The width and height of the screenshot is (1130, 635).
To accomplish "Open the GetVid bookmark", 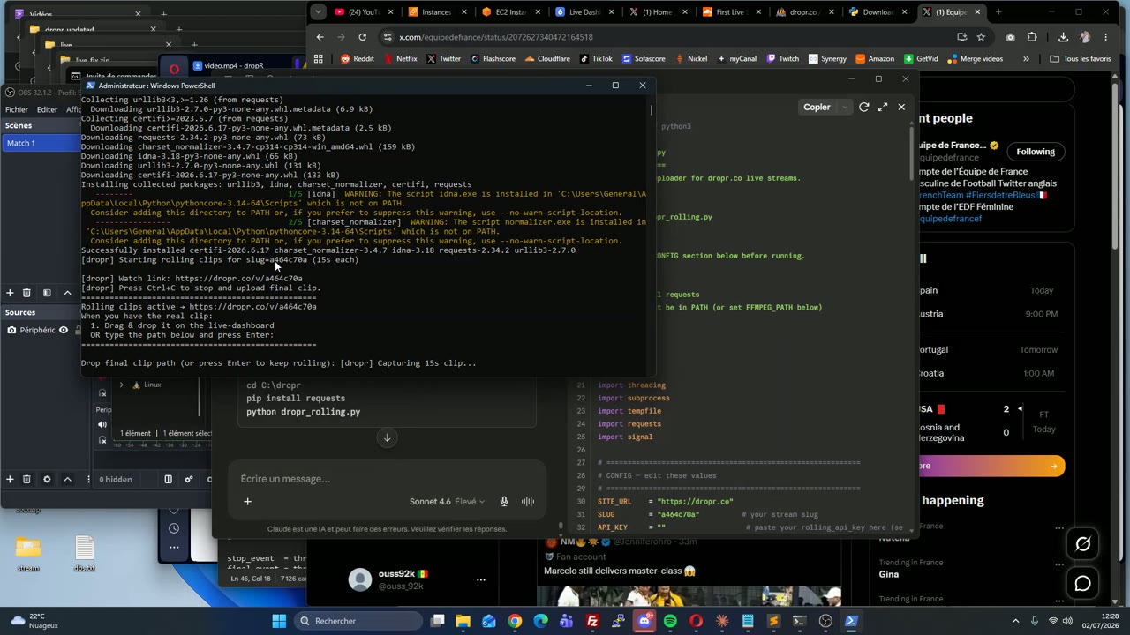I will (x=921, y=59).
